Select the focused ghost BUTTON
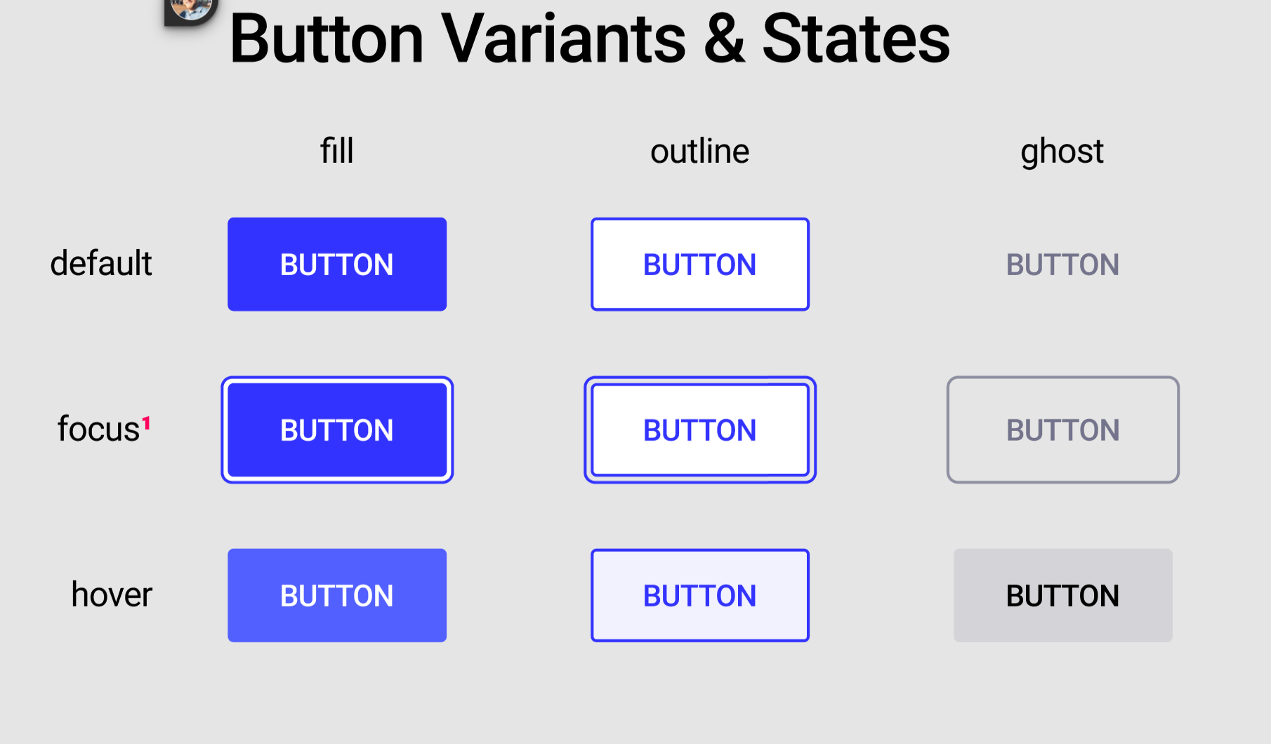 tap(1062, 430)
